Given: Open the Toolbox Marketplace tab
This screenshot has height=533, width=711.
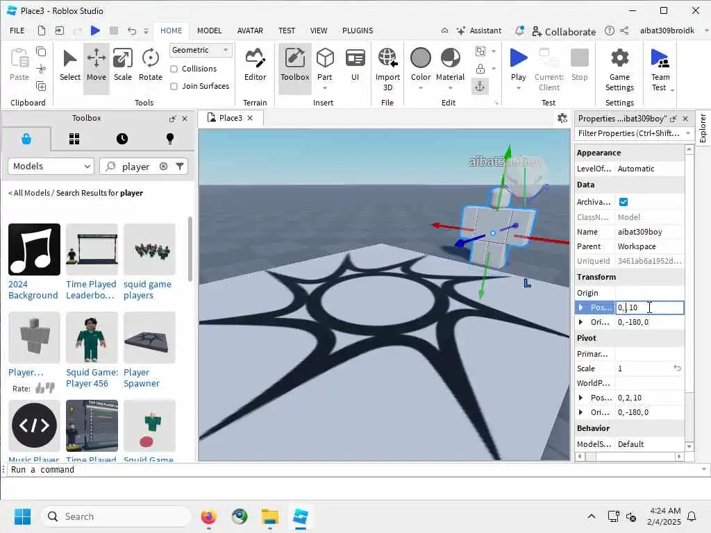Looking at the screenshot, I should point(26,139).
